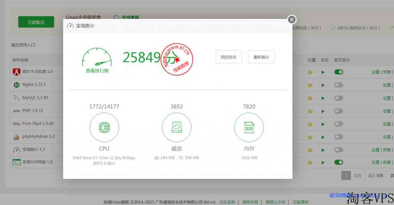The width and height of the screenshot is (394, 205).
Task: Click the 我的排名 button
Action: 229,57
